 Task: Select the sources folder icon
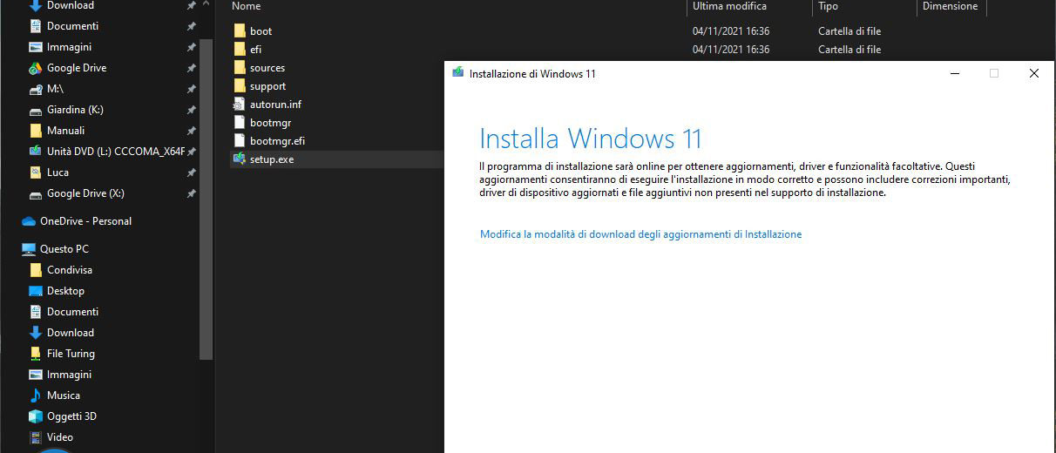[240, 68]
